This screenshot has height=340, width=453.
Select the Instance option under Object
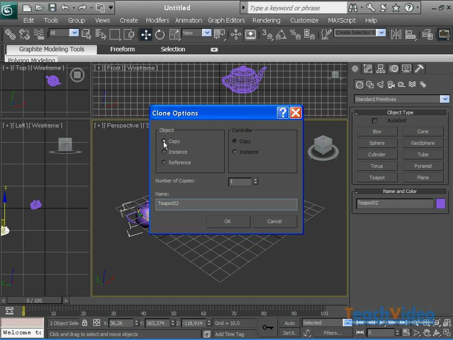(164, 152)
